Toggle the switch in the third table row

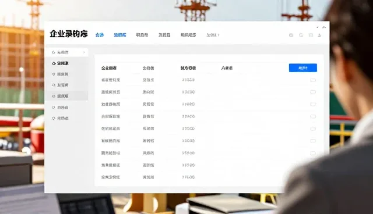pos(313,104)
